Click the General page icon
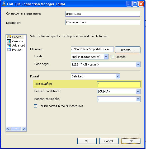The image size is (146, 149). (x=9, y=37)
